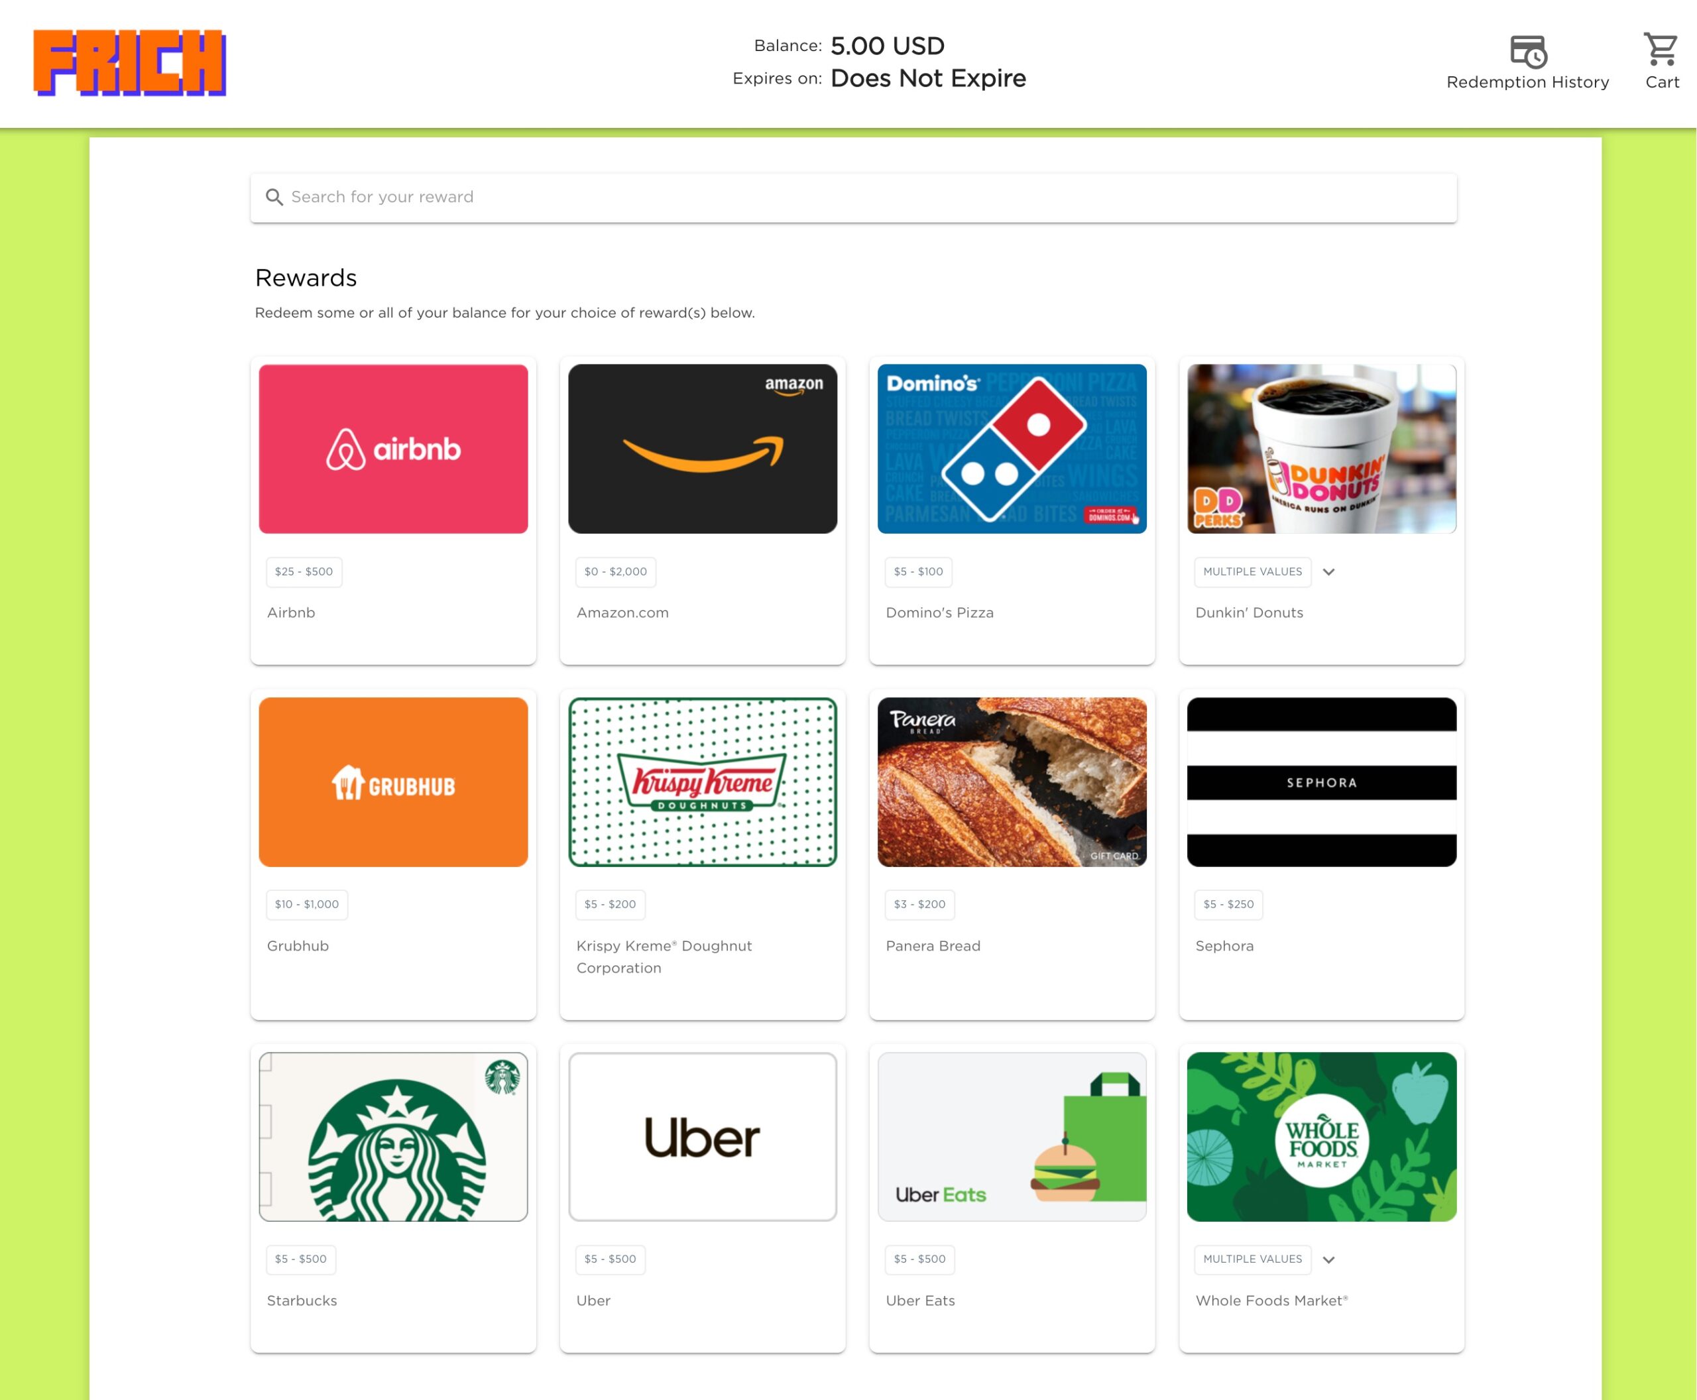Click the Amazon $0 - $2,000 value badge
1697x1400 pixels.
(615, 572)
